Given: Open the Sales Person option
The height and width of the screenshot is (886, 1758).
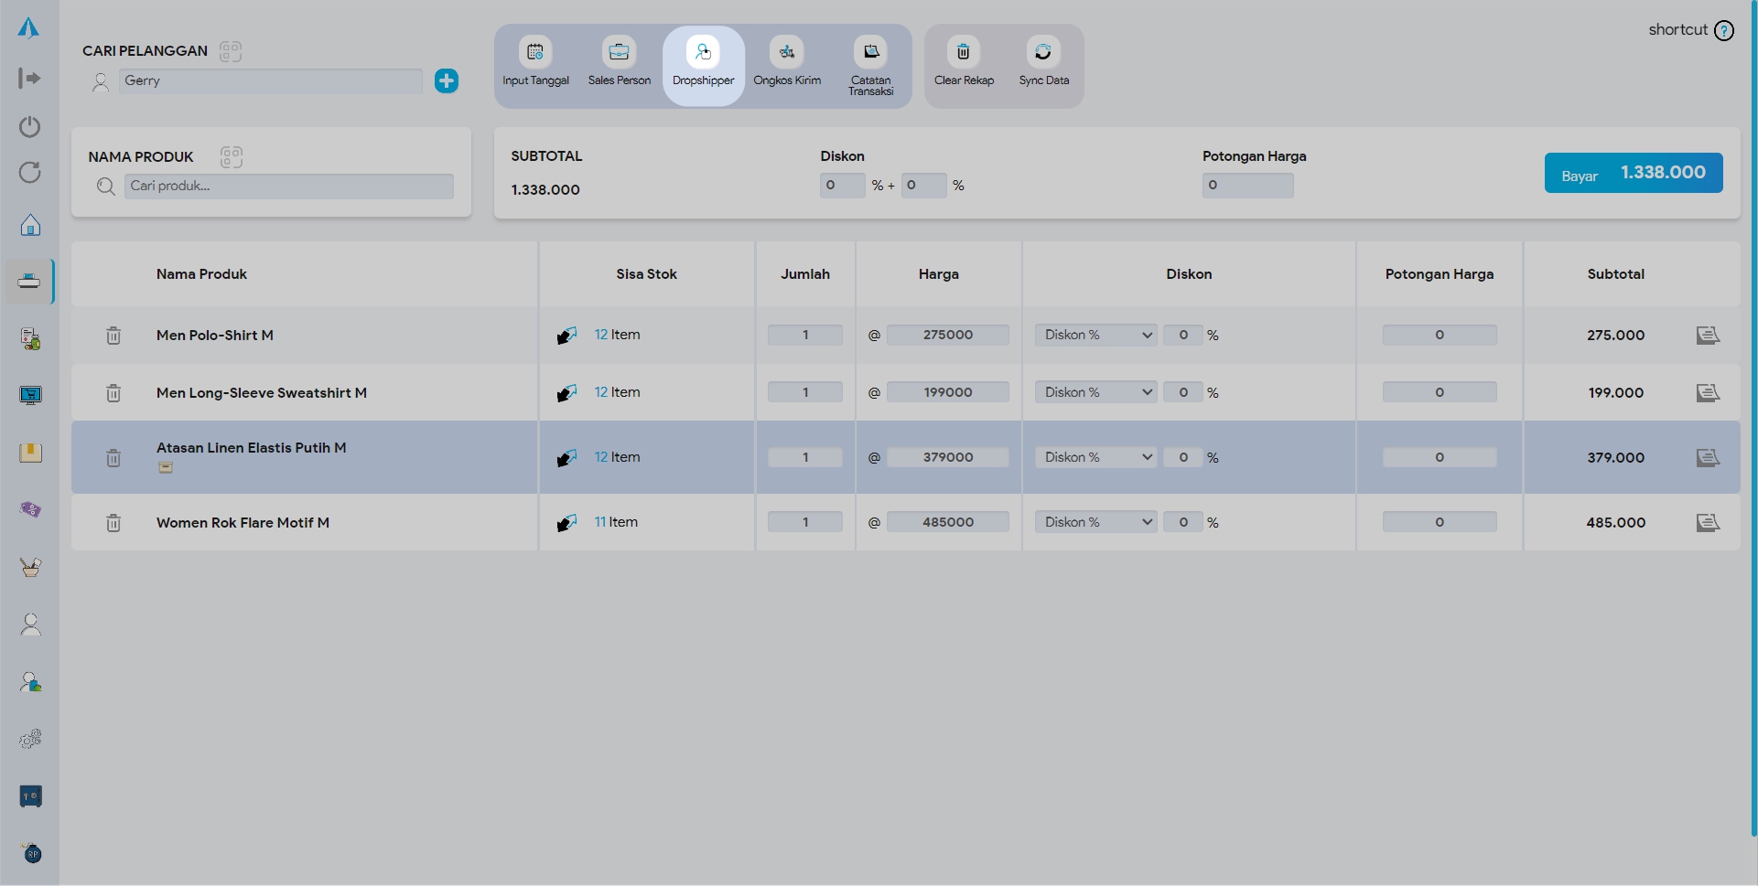Looking at the screenshot, I should [619, 53].
